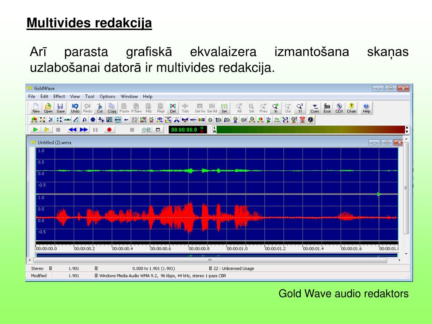
Task: Open status format menu beside Stereo
Action: [51, 268]
